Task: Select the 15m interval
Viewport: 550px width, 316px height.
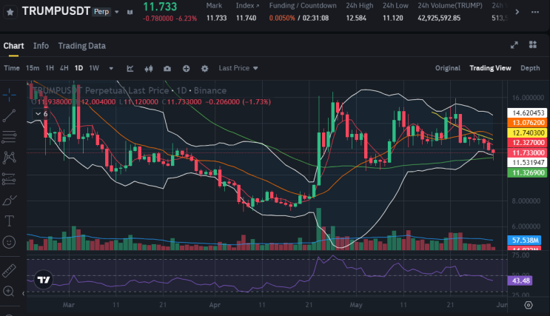Action: 33,68
